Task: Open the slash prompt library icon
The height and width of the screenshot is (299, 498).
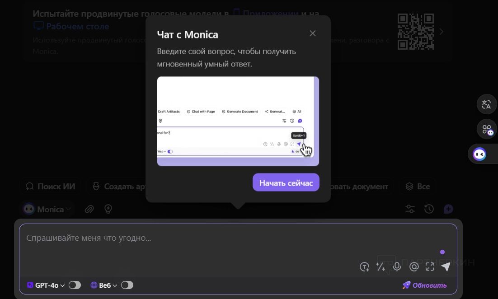Action: pyautogui.click(x=381, y=267)
